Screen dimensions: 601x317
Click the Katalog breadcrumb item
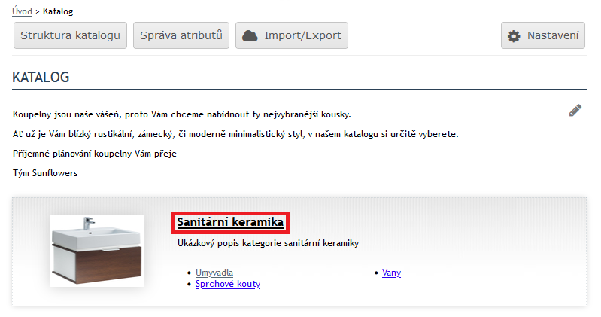[58, 11]
